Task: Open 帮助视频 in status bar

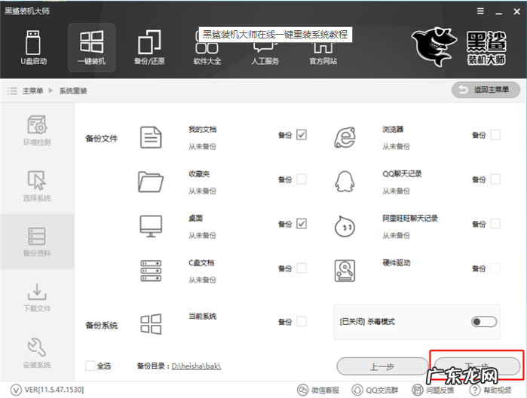Action: pos(490,390)
